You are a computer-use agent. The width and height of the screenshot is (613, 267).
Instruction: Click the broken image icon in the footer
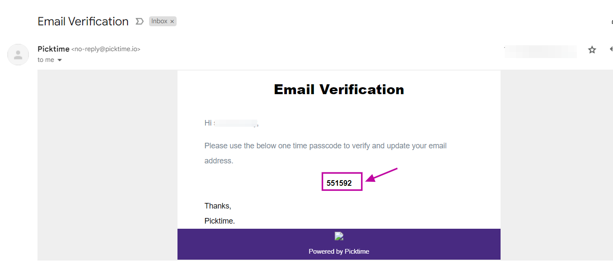click(339, 236)
